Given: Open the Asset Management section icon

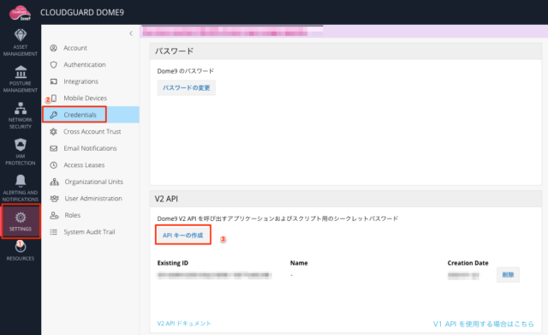Looking at the screenshot, I should pos(21,35).
